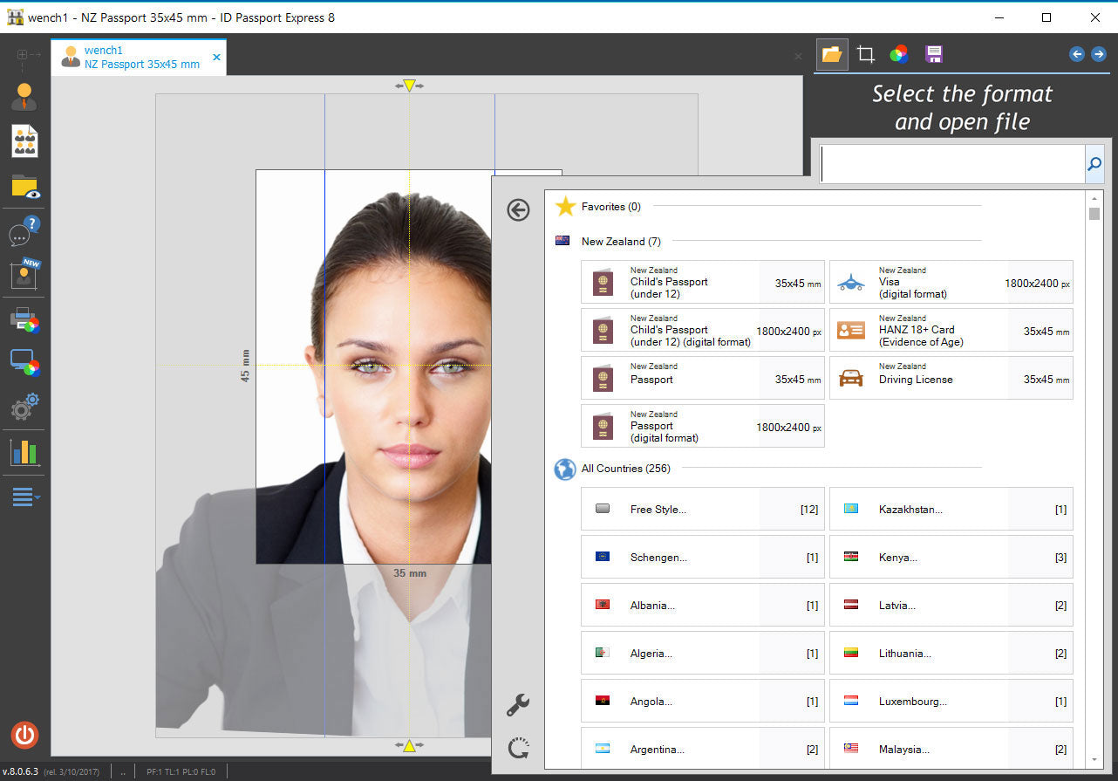Select the crop step icon
Screen dimensions: 1118x781
(x=866, y=54)
